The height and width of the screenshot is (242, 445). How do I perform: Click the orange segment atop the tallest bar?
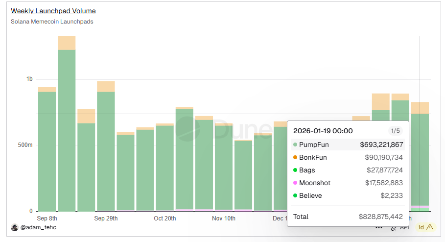pyautogui.click(x=67, y=43)
